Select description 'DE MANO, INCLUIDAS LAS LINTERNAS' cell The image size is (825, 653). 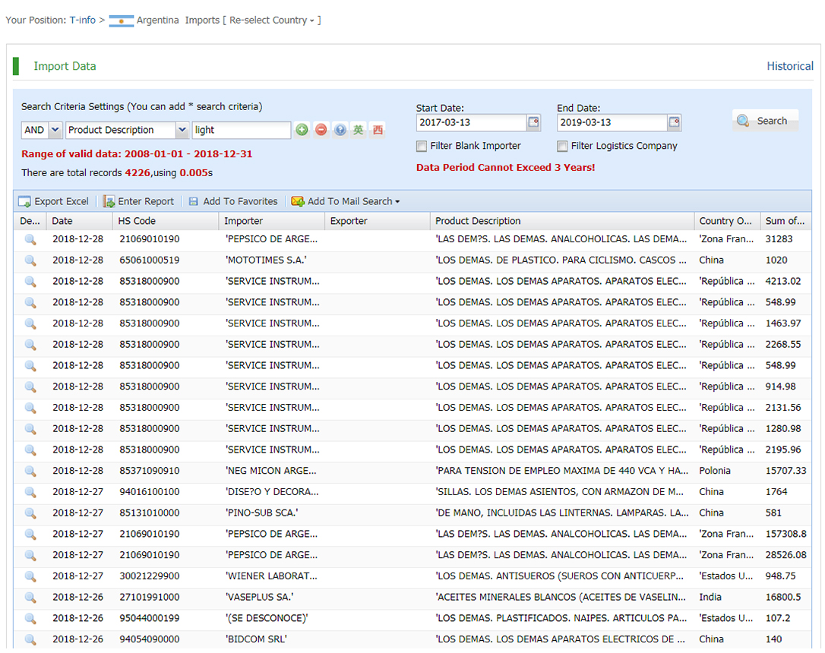562,513
